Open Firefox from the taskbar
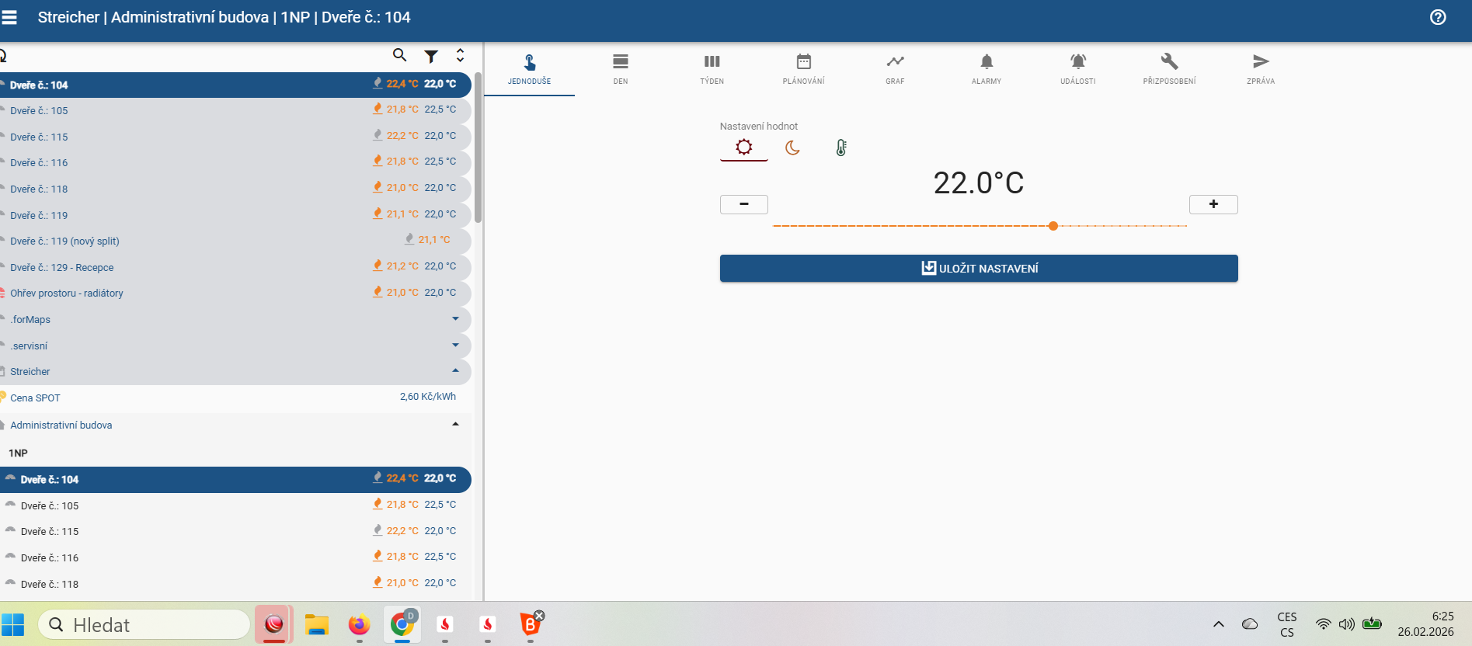 [359, 624]
